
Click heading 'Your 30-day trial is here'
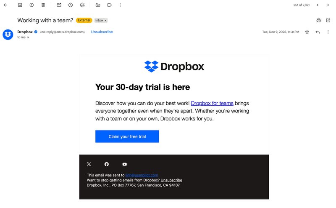tap(142, 87)
